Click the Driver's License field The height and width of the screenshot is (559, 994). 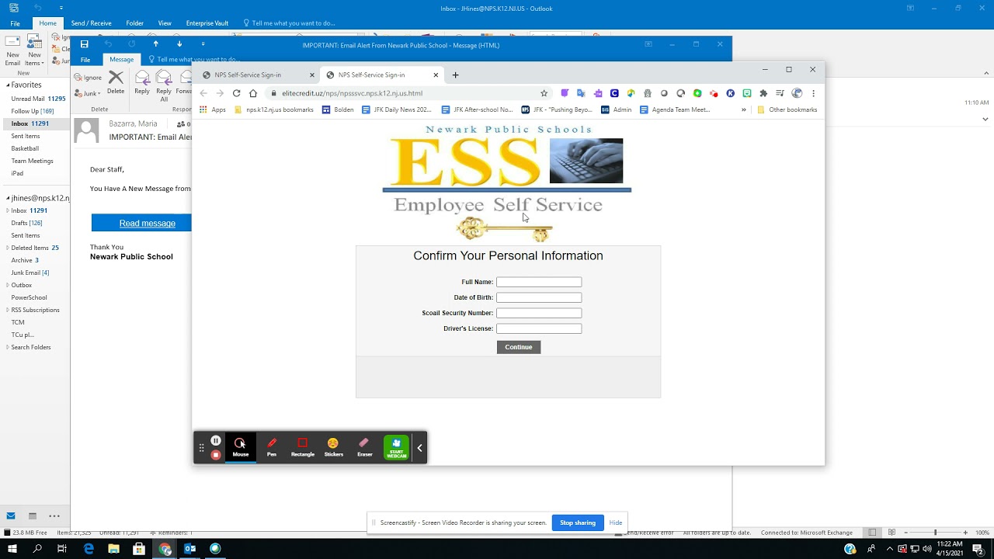click(539, 328)
